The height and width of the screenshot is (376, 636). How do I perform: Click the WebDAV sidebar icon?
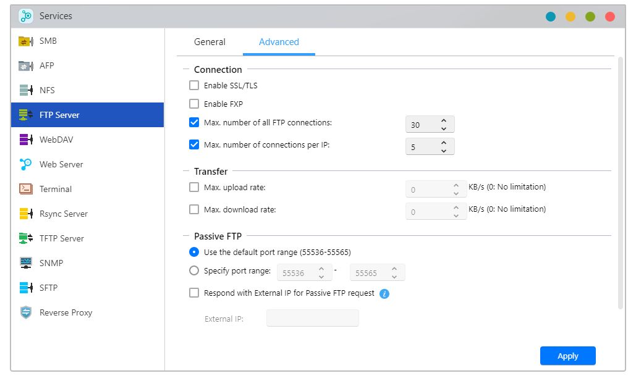25,140
